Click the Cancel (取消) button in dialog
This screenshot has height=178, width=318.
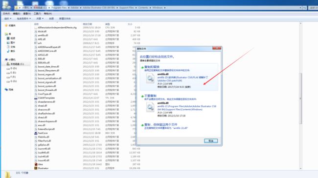(211, 141)
